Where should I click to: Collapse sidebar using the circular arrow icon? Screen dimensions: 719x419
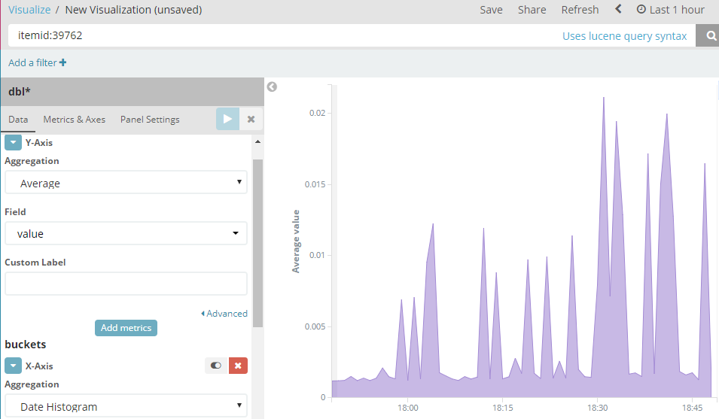272,87
